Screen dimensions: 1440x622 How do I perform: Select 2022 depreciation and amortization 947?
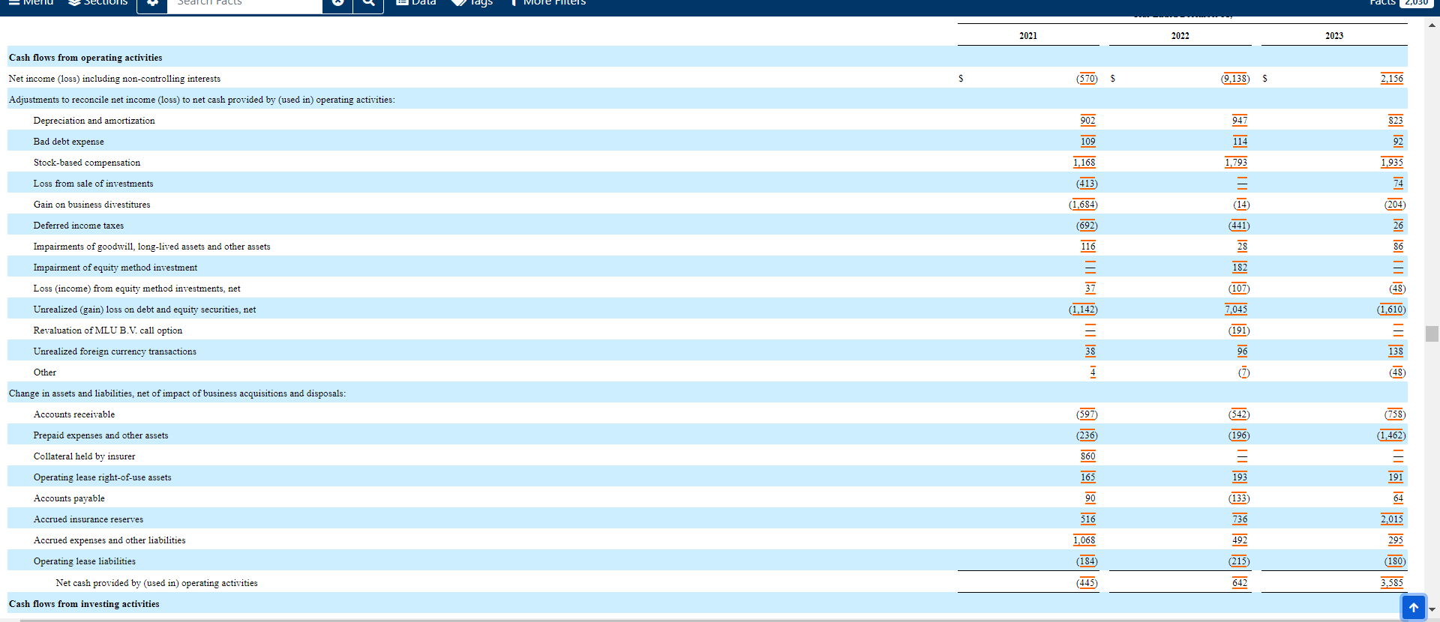1240,121
